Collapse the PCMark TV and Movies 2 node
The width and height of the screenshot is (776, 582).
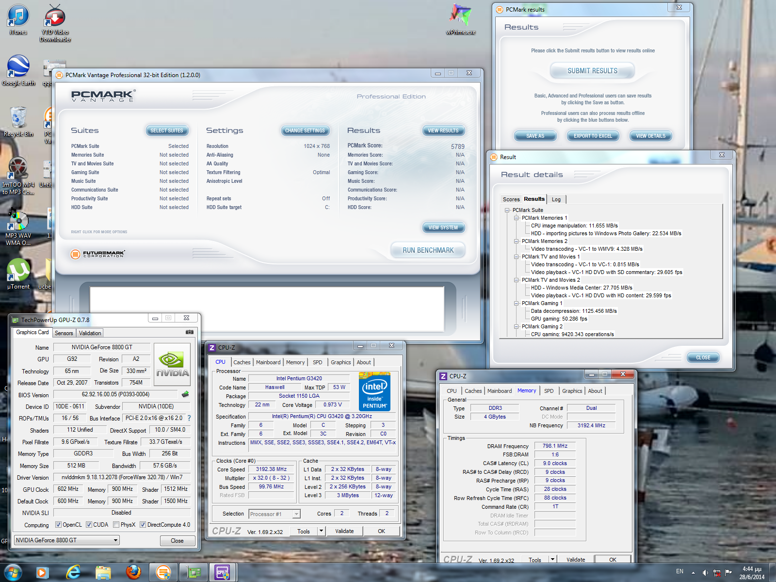click(x=517, y=280)
